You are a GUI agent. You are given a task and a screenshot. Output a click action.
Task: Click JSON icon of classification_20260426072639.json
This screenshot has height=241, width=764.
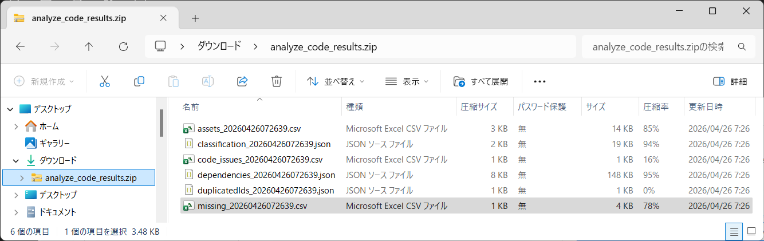pos(188,144)
